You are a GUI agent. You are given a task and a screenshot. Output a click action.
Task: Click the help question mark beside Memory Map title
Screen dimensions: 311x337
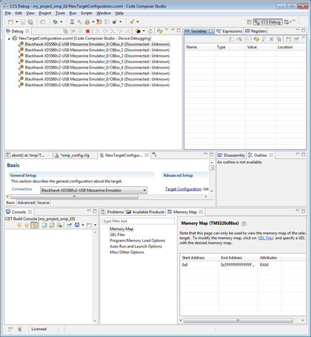click(x=244, y=224)
